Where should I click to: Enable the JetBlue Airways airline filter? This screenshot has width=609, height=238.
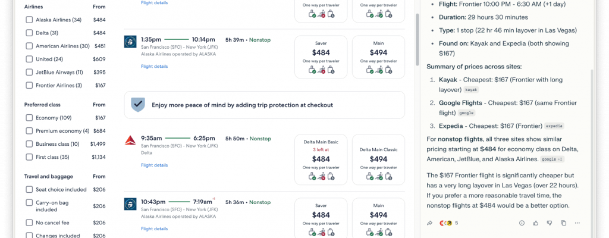click(x=29, y=72)
